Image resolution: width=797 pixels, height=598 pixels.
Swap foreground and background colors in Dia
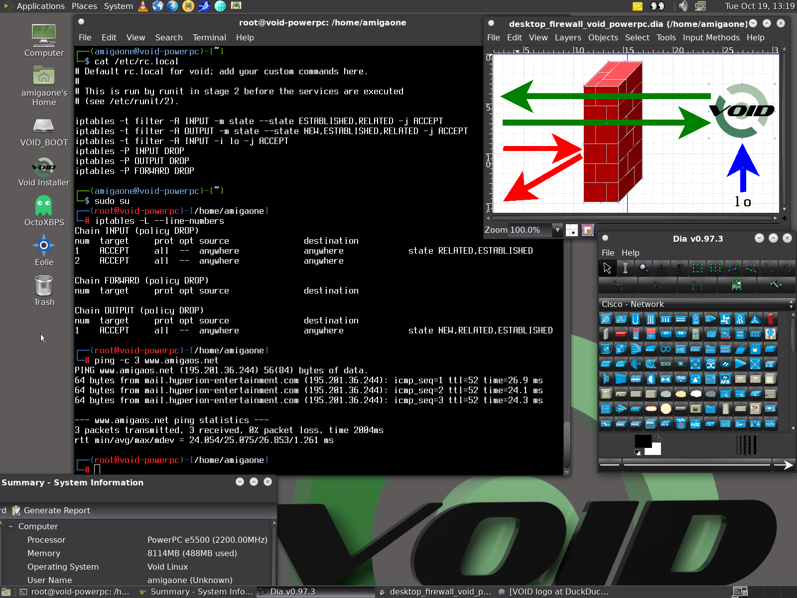(658, 438)
